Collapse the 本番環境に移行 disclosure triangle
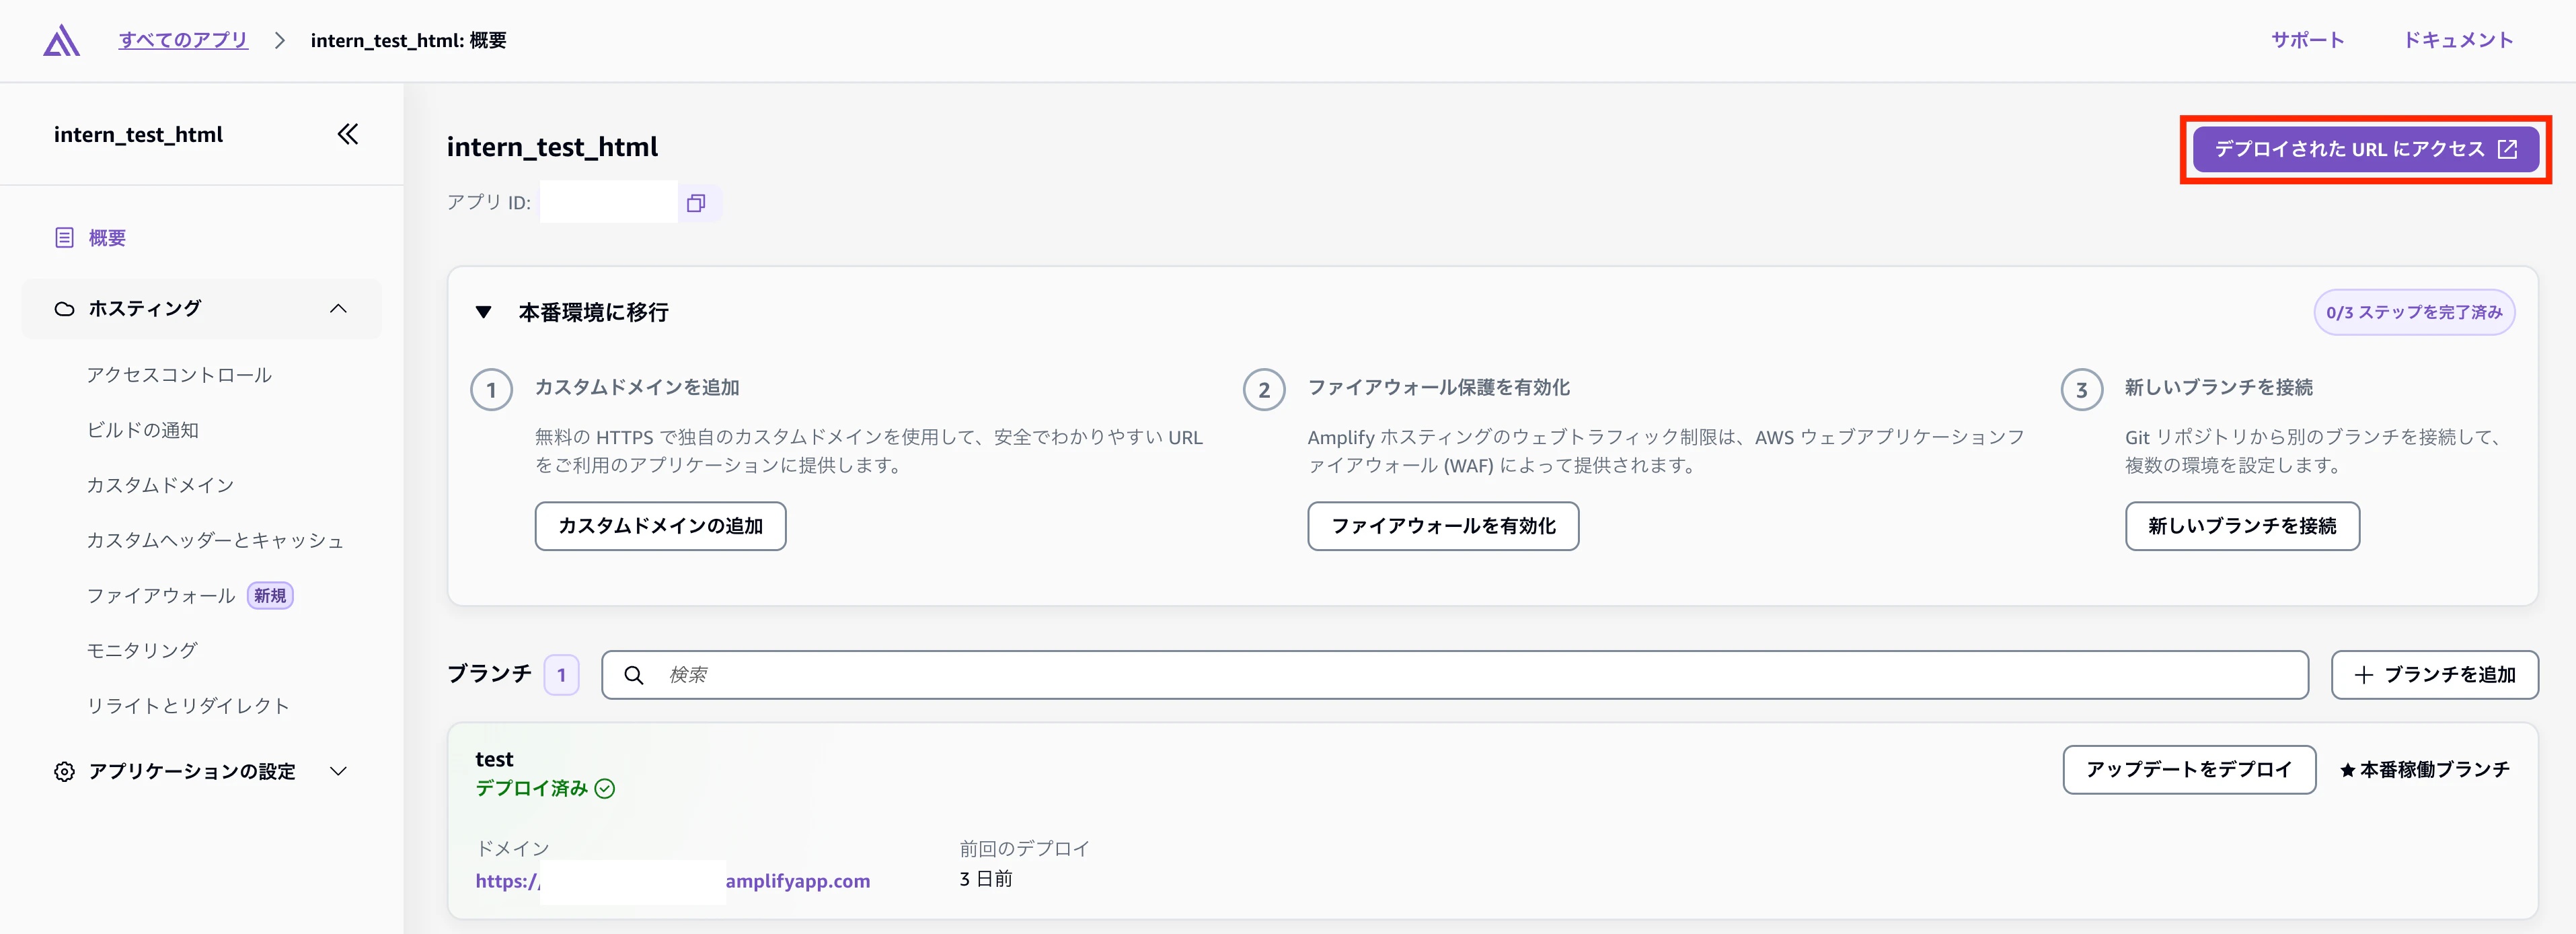 tap(484, 312)
